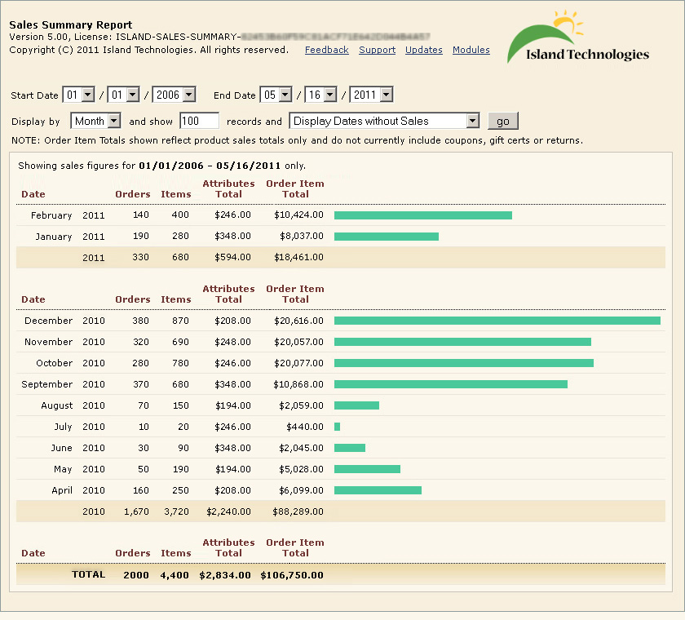This screenshot has height=620, width=685.
Task: Open the End Date day 16 dropdown
Action: coord(320,95)
